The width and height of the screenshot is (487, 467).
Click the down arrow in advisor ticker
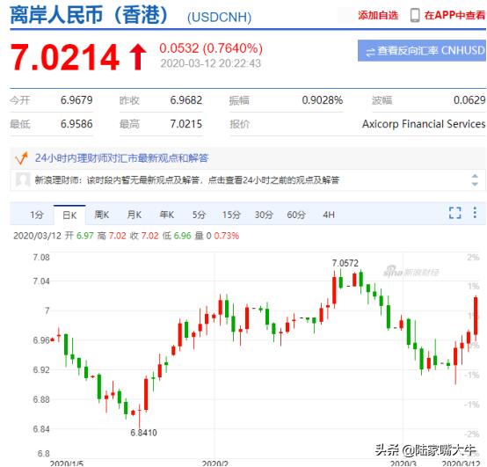(x=475, y=184)
